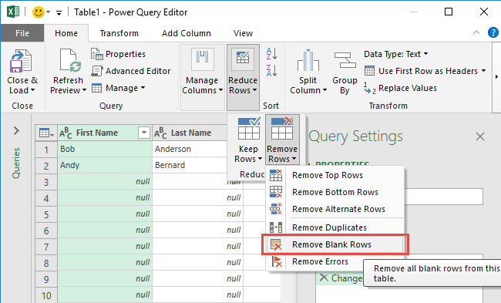Click the Refresh Preview icon
This screenshot has height=303, width=501.
[x=69, y=60]
